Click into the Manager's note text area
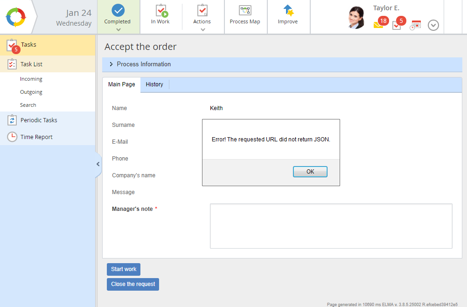The image size is (467, 307). (x=331, y=226)
